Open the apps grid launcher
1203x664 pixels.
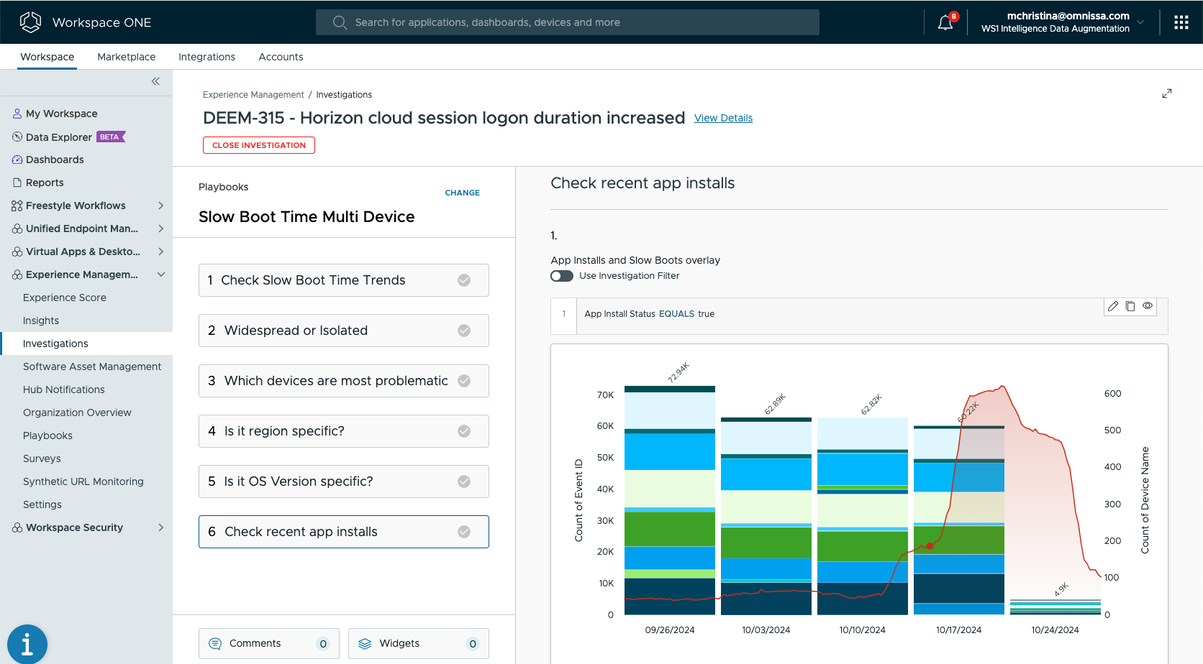click(1181, 22)
